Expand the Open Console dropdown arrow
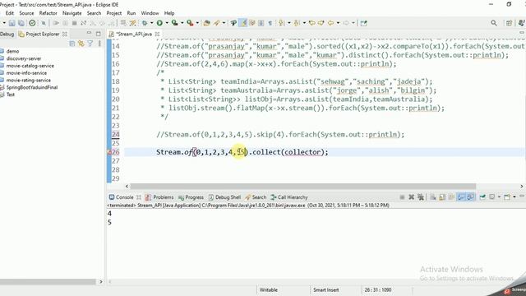 [514, 197]
